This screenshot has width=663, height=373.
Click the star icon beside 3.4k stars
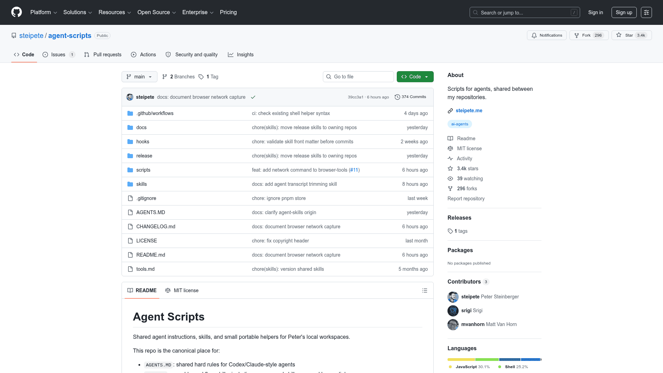point(450,169)
